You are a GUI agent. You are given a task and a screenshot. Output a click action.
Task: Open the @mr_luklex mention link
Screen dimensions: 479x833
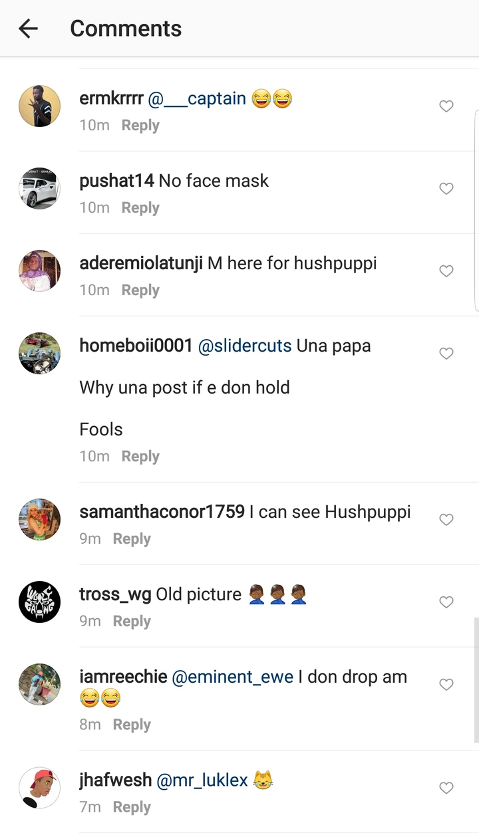[202, 780]
